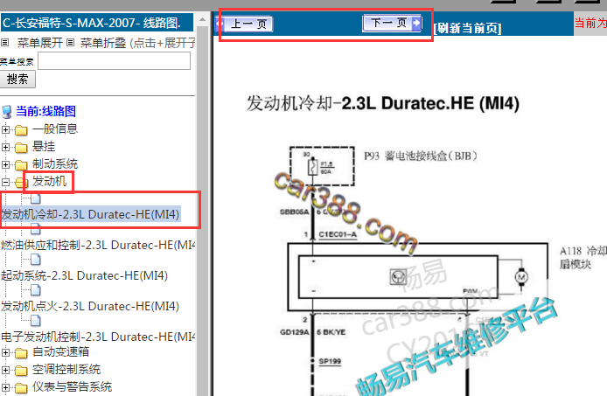This screenshot has width=607, height=396.
Task: Click the computer icon beside 当前:线路图
Action: (7, 112)
